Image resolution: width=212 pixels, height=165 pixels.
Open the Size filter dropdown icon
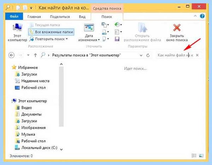(105, 32)
